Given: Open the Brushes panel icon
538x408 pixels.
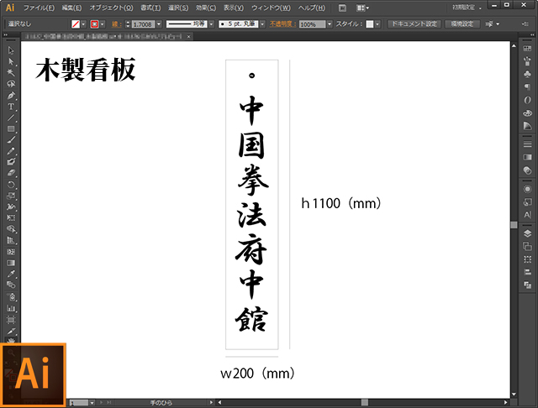Looking at the screenshot, I should (527, 61).
